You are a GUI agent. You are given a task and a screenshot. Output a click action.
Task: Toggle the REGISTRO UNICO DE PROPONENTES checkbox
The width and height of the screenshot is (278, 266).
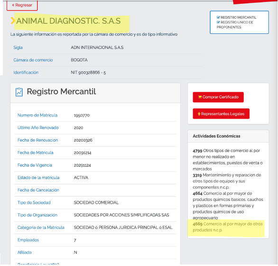click(x=218, y=22)
